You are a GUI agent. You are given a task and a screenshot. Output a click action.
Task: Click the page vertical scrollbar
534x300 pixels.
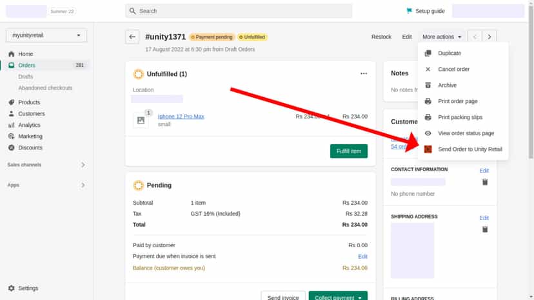(x=531, y=82)
